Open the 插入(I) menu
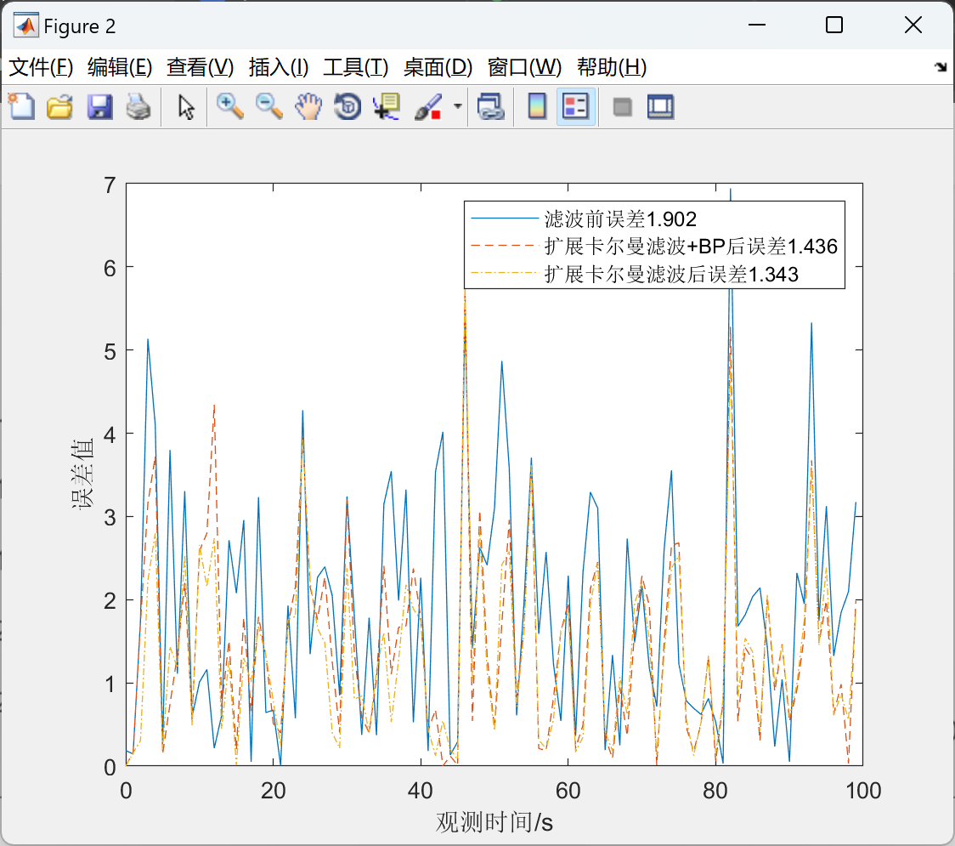Screen dimensions: 955x846 279,67
